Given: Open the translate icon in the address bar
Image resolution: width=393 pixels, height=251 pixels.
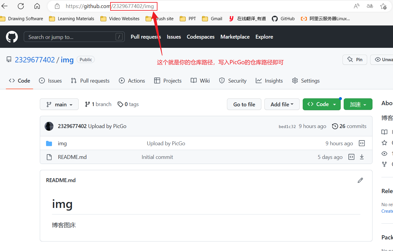Looking at the screenshot, I should coord(370,6).
